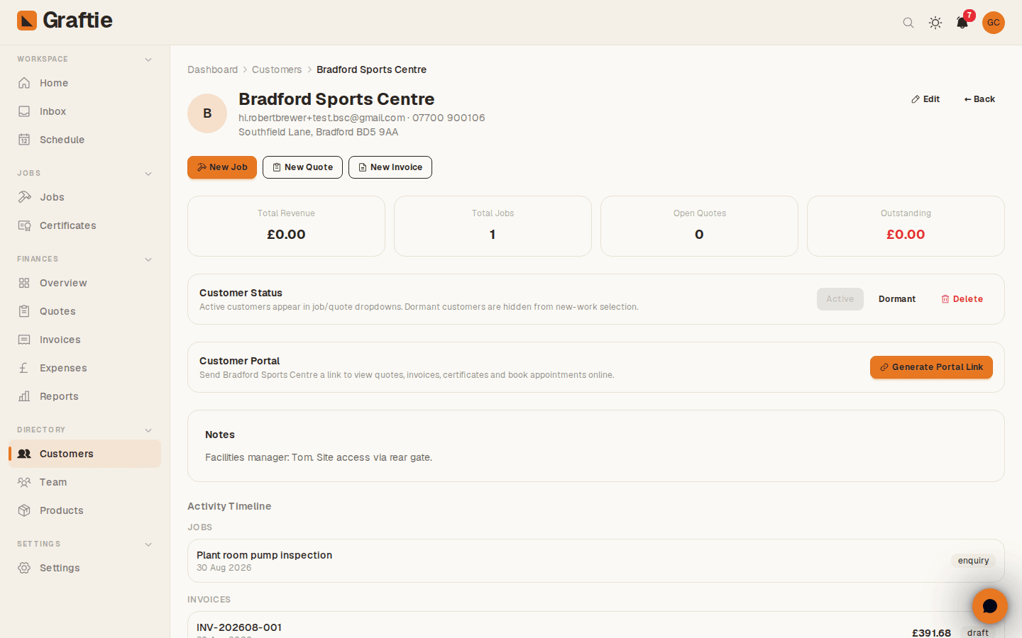Set customer status to Active

[x=840, y=299]
